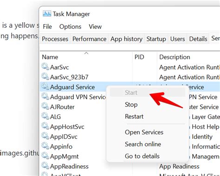Sort by the Description column header
The image size is (220, 176).
(x=189, y=57)
